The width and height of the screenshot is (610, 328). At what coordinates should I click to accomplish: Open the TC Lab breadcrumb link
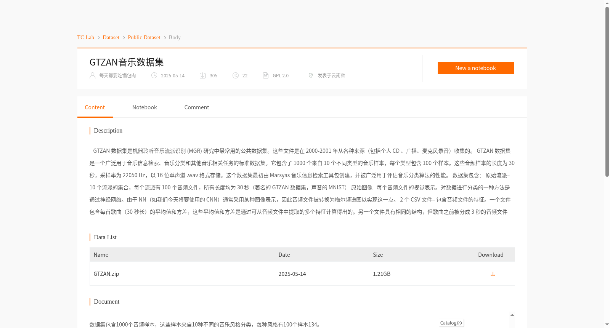coord(86,37)
